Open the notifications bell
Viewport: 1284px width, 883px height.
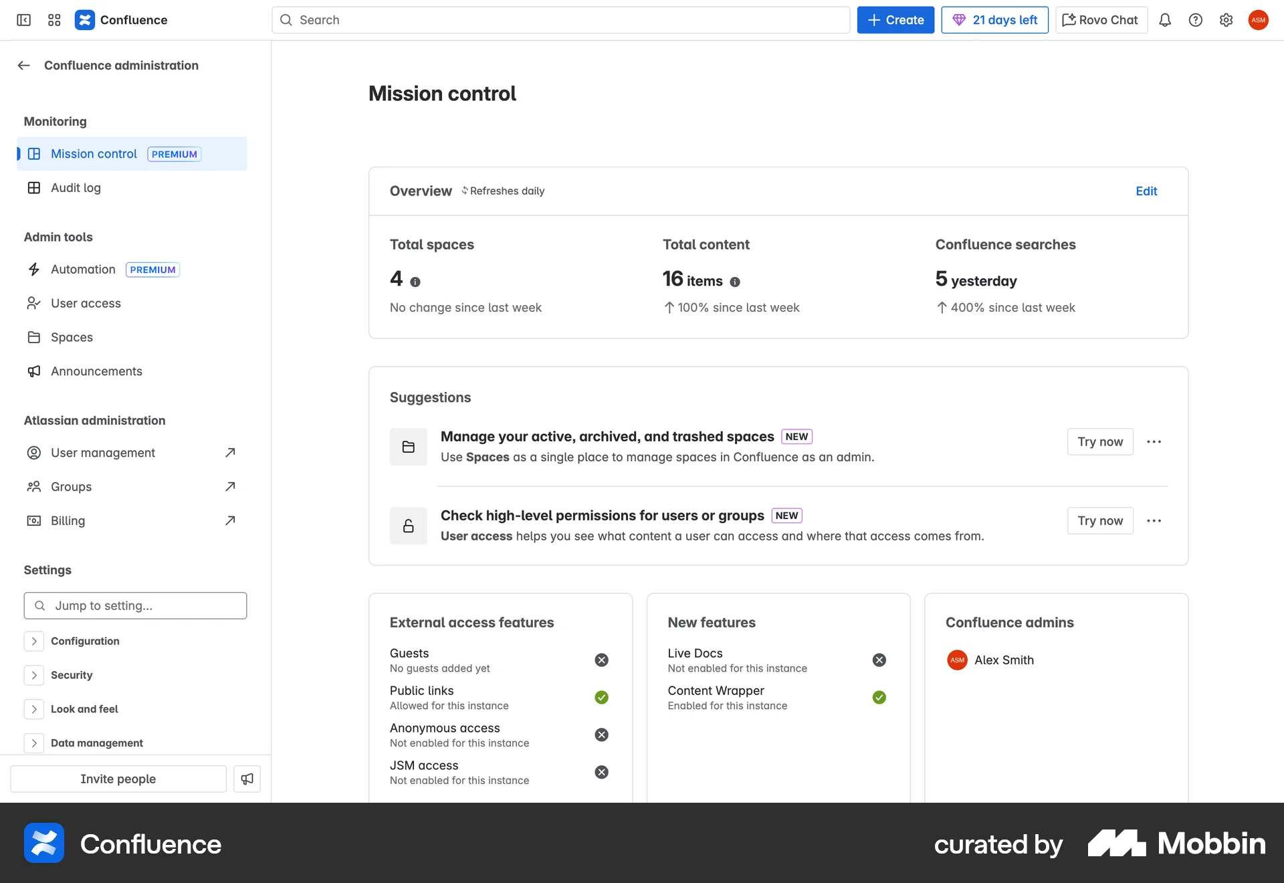click(x=1165, y=20)
